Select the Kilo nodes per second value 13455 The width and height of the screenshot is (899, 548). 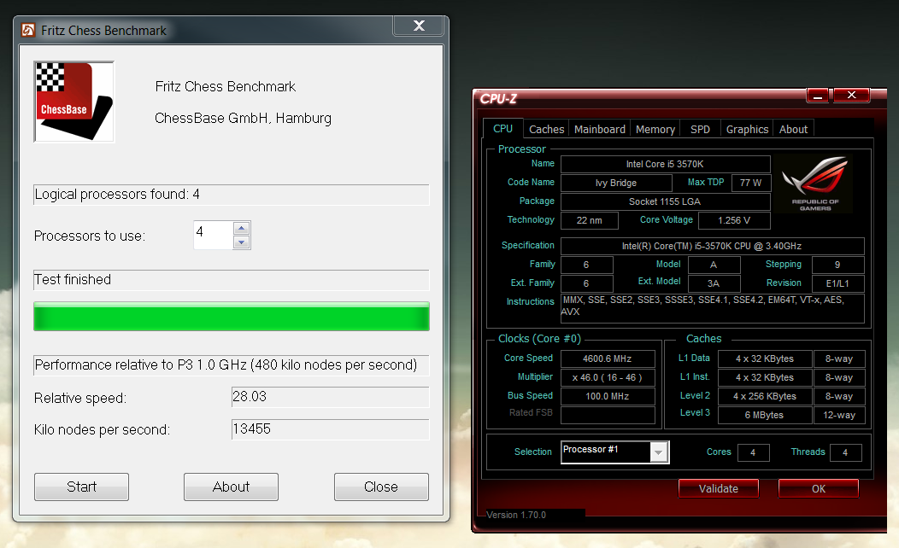(330, 429)
